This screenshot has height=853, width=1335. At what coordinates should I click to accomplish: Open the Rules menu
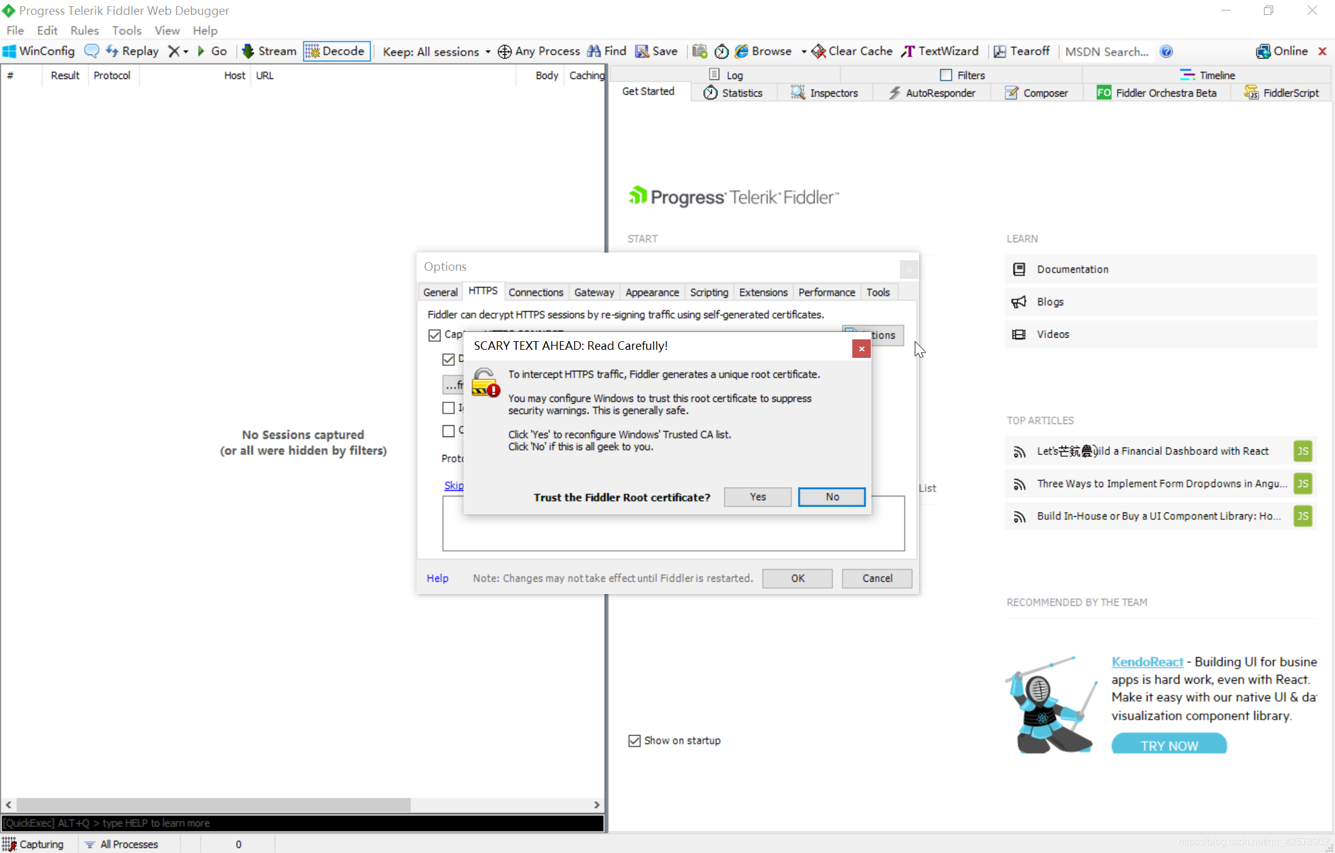(84, 30)
